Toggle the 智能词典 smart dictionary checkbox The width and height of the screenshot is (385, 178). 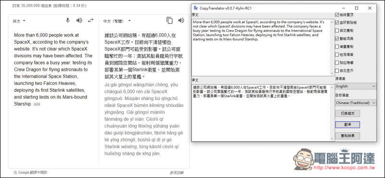(336, 38)
